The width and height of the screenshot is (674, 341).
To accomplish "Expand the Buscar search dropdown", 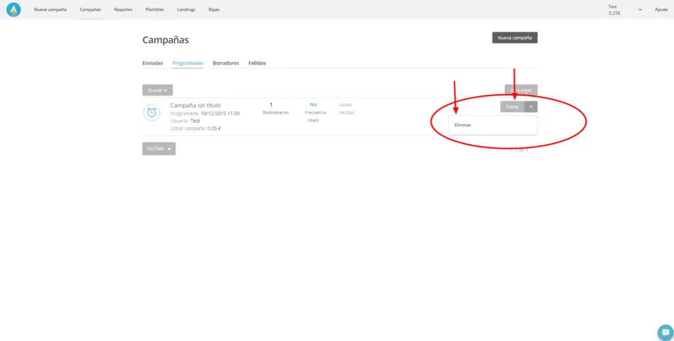I will pos(157,90).
